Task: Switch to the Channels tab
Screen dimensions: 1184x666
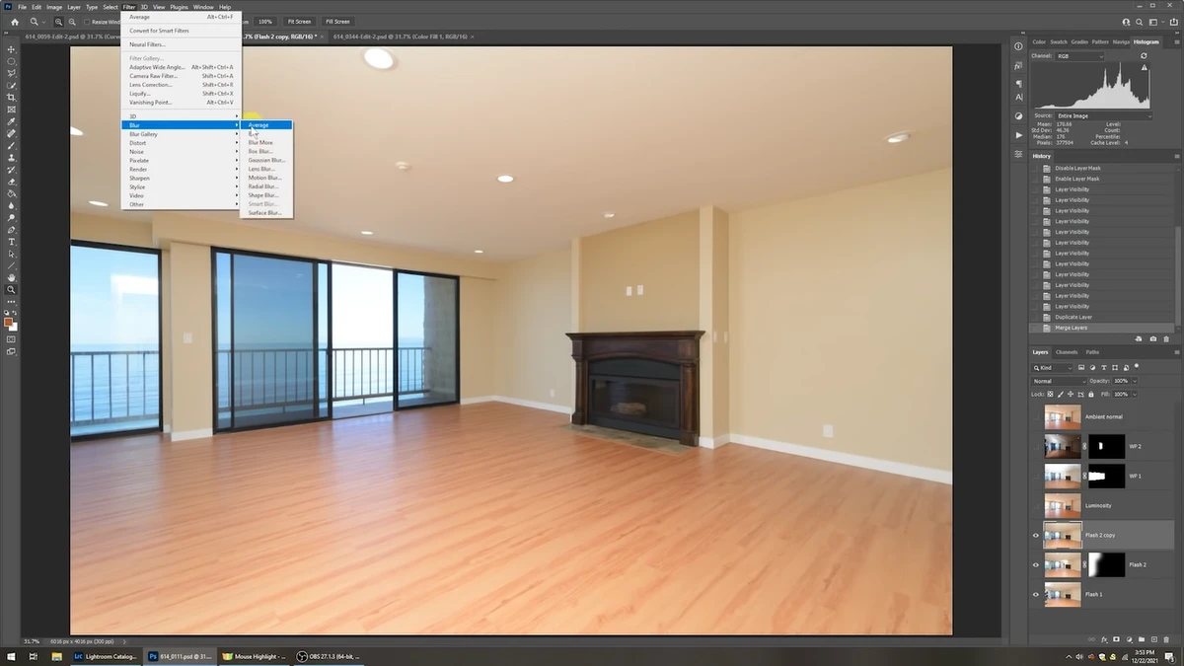Action: tap(1069, 351)
